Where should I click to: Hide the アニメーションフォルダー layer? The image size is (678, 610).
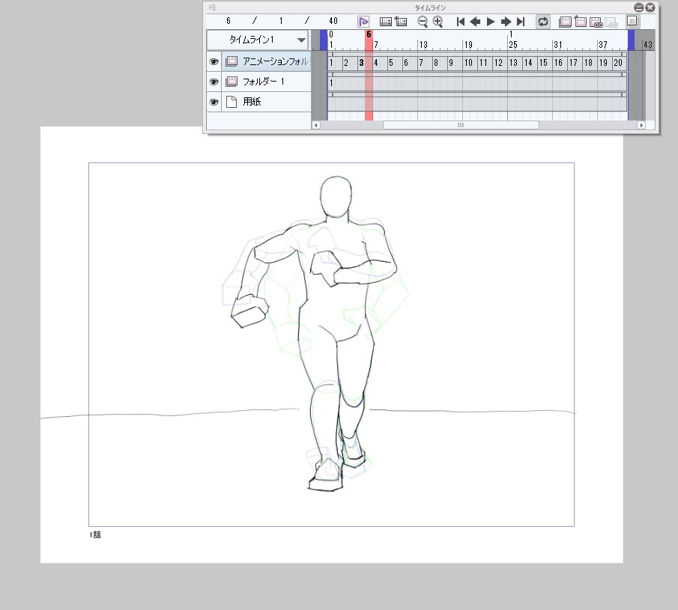coord(214,62)
